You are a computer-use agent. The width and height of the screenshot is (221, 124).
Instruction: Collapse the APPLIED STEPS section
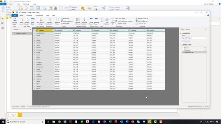181,45
